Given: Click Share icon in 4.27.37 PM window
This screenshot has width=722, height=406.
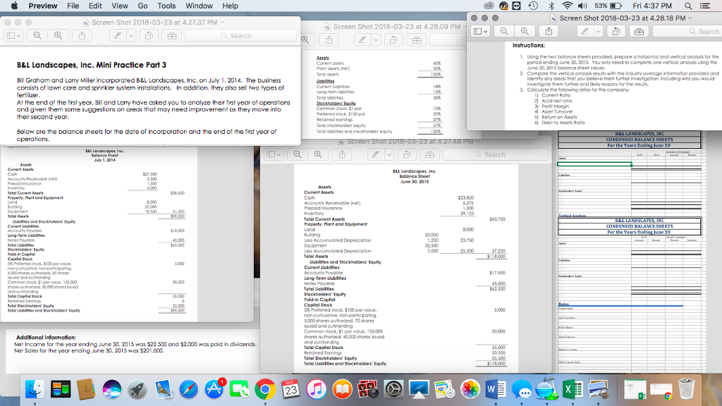Looking at the screenshot, I should (82, 35).
